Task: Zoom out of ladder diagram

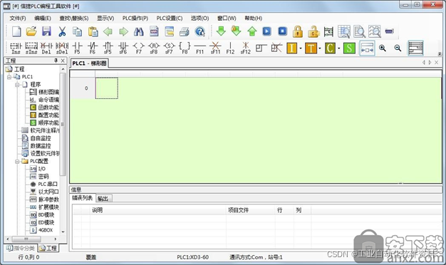Action: (x=398, y=48)
